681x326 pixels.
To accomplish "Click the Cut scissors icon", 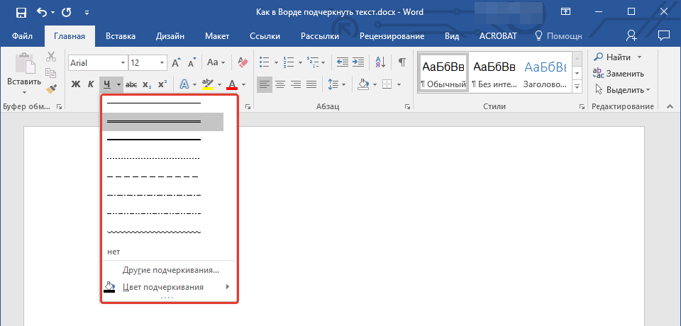I will coord(51,57).
